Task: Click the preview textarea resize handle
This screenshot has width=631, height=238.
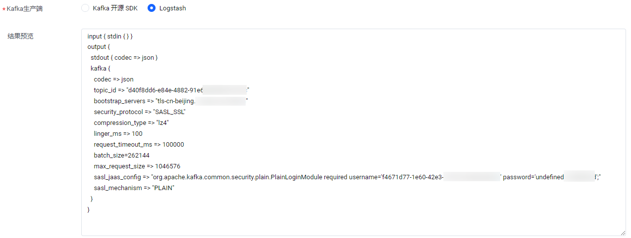Action: point(623,233)
